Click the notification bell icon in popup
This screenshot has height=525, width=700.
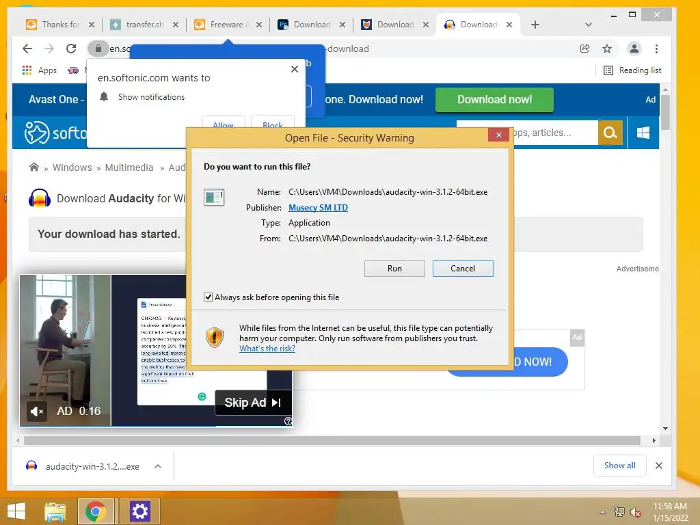pyautogui.click(x=104, y=97)
